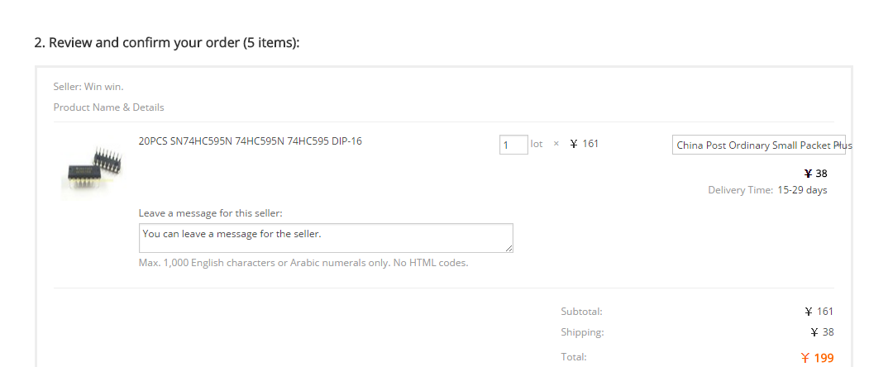
Task: Click the Total label in order summary
Action: tap(573, 357)
